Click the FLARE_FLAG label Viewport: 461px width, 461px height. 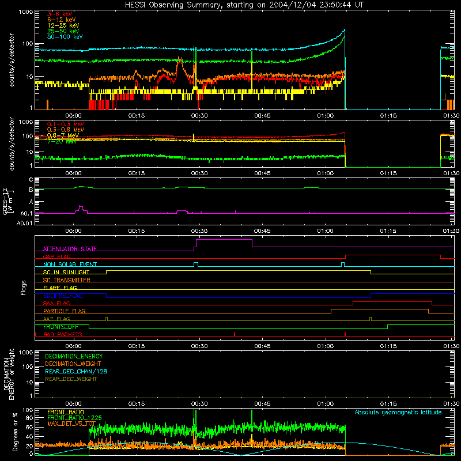(60, 288)
